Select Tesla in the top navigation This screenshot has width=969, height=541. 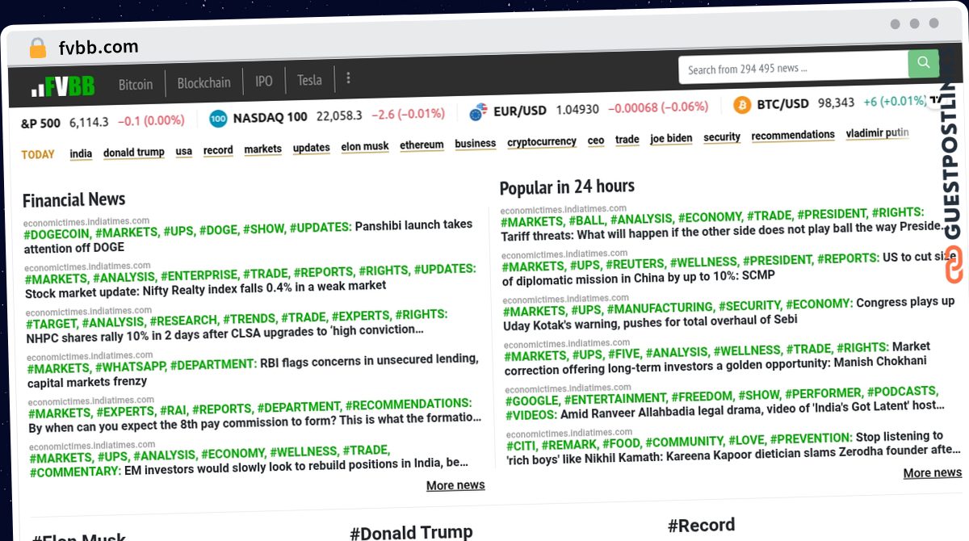309,80
